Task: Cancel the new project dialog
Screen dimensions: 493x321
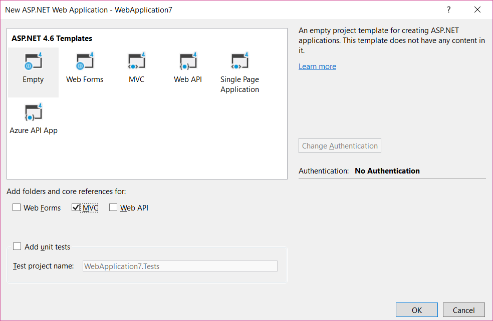Action: [x=463, y=310]
